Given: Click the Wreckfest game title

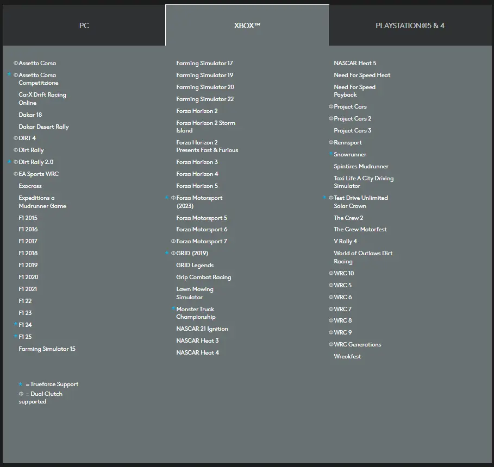Looking at the screenshot, I should [x=347, y=357].
